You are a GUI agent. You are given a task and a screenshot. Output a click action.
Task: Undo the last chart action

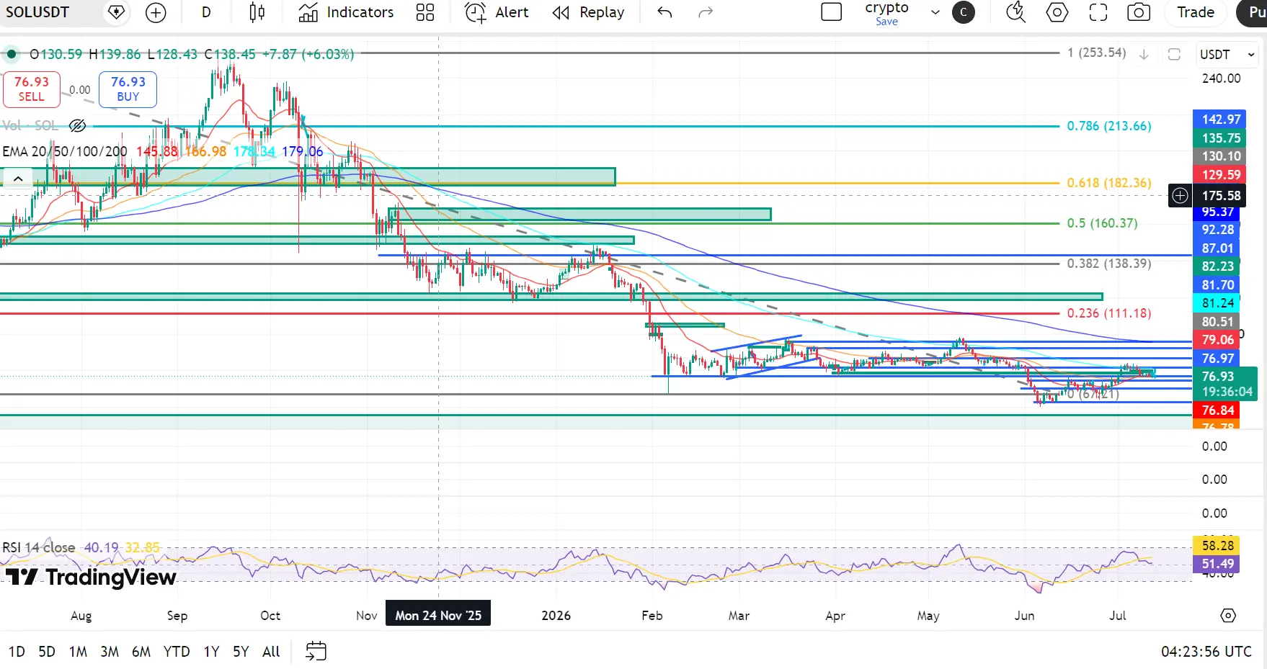(x=664, y=12)
